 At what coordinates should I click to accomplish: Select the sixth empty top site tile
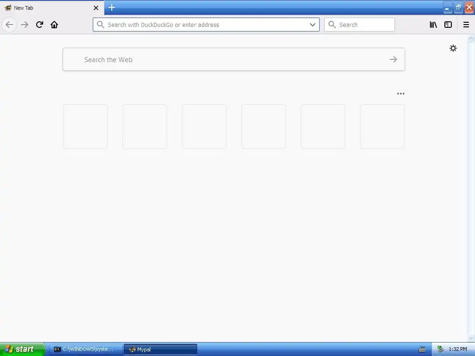pos(382,127)
